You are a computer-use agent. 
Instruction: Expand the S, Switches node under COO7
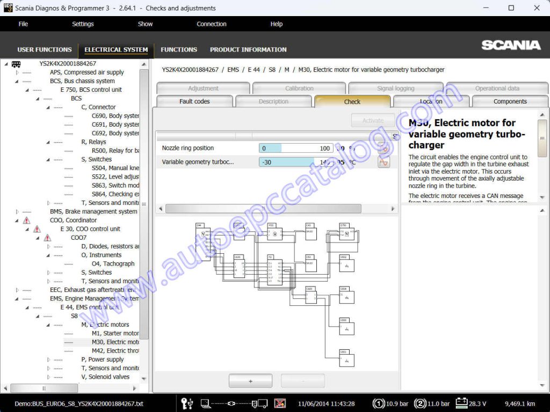[48, 272]
